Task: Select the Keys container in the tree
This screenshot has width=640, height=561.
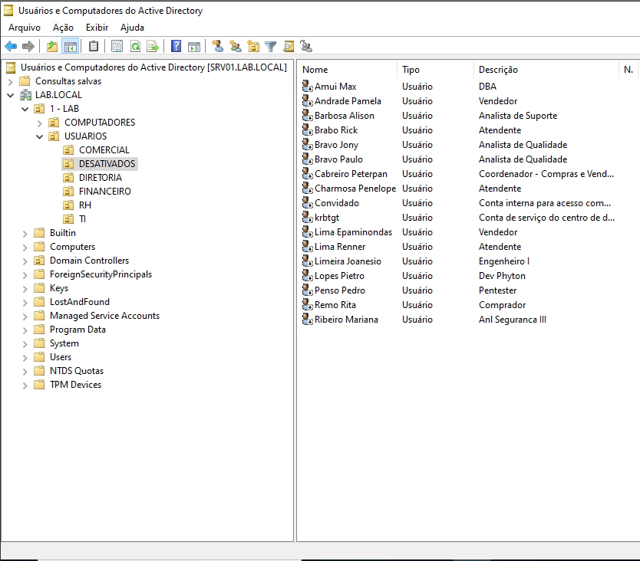Action: pyautogui.click(x=59, y=288)
